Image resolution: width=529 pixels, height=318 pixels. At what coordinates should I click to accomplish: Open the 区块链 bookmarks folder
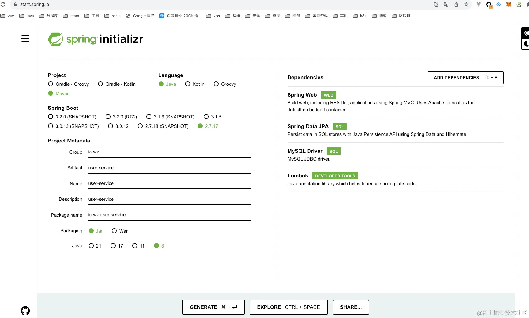[x=401, y=16]
